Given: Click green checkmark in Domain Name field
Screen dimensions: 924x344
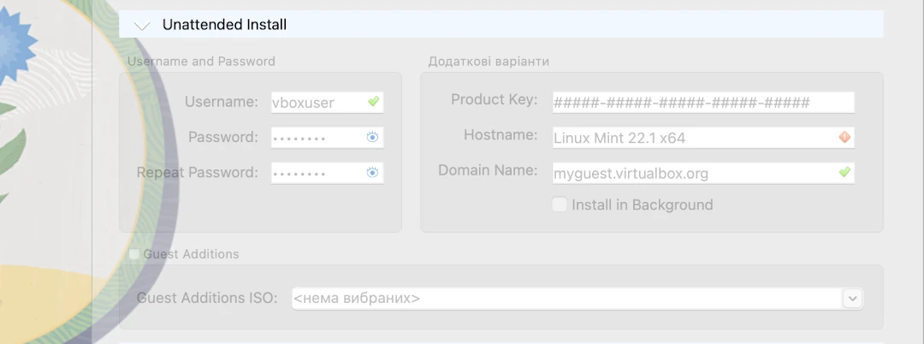Looking at the screenshot, I should (844, 173).
